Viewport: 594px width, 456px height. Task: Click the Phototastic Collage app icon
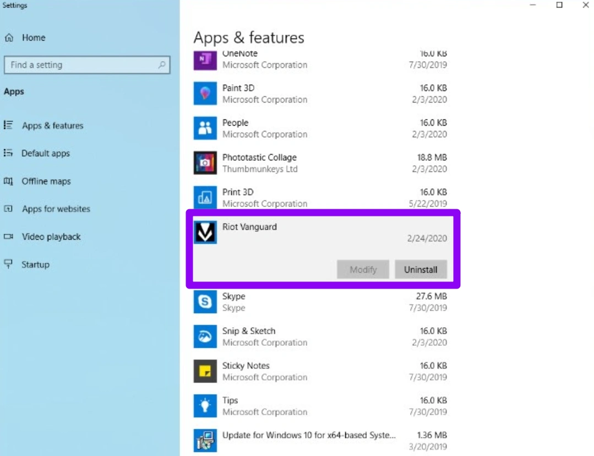205,163
